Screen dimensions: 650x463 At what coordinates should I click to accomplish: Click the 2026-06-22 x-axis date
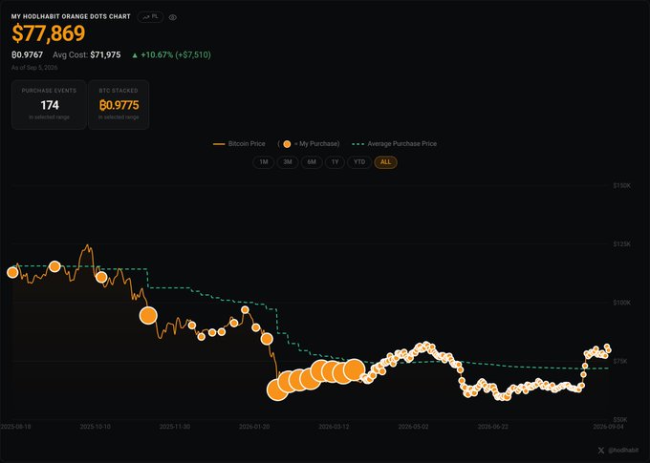[493, 427]
